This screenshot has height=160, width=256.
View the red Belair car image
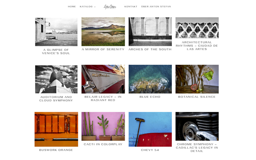coord(103,79)
